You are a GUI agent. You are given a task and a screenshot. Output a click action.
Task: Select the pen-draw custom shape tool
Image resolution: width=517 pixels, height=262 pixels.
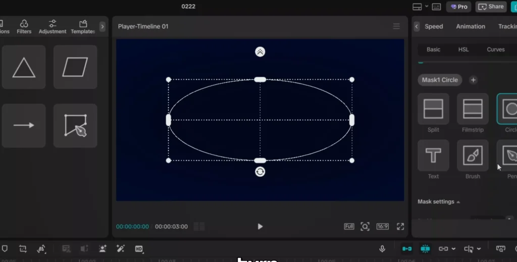(75, 126)
